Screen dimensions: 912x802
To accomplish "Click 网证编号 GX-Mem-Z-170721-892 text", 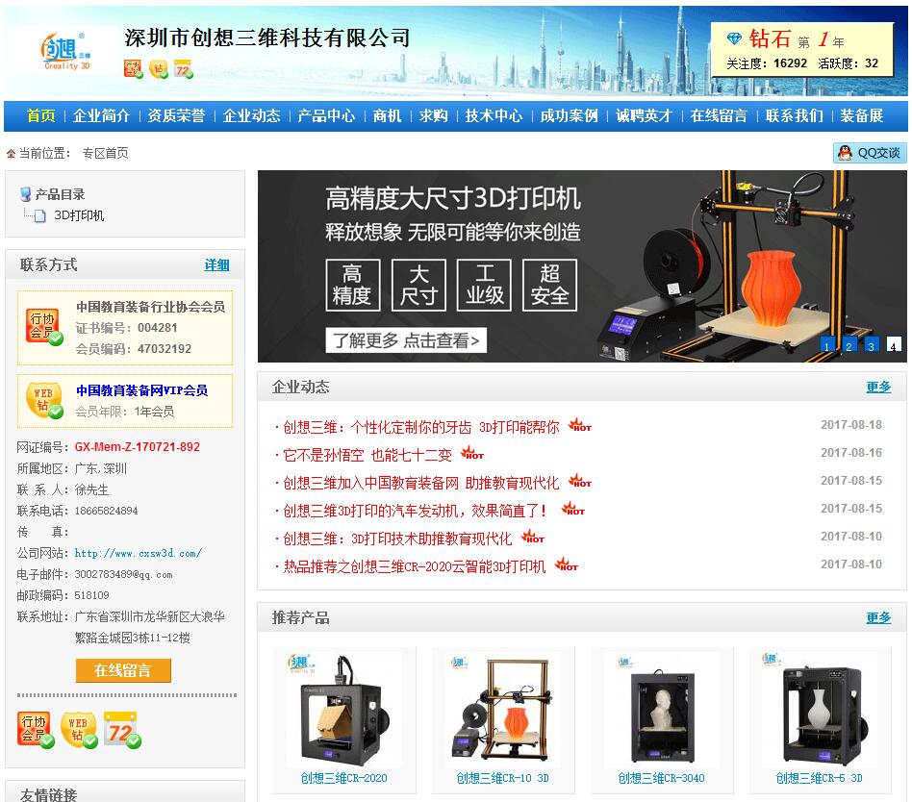I will pyautogui.click(x=138, y=446).
